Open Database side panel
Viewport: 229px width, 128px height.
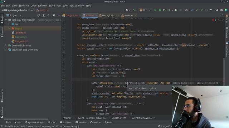pyautogui.click(x=227, y=32)
